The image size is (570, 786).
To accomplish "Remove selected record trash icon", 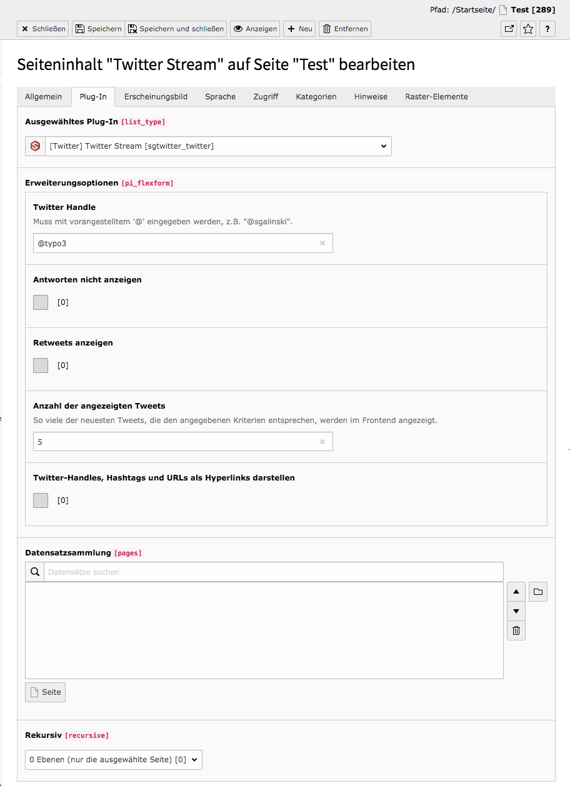I will 516,630.
